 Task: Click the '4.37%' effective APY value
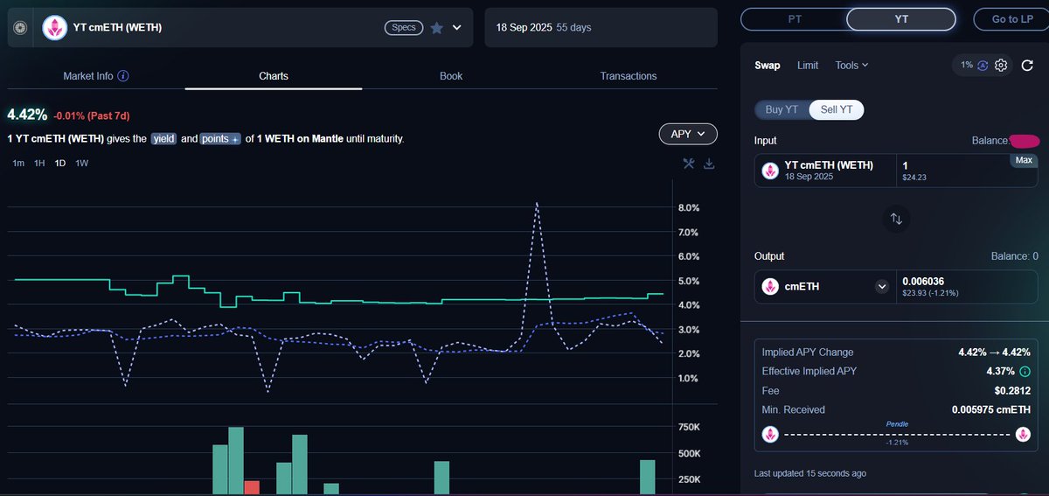point(1002,372)
